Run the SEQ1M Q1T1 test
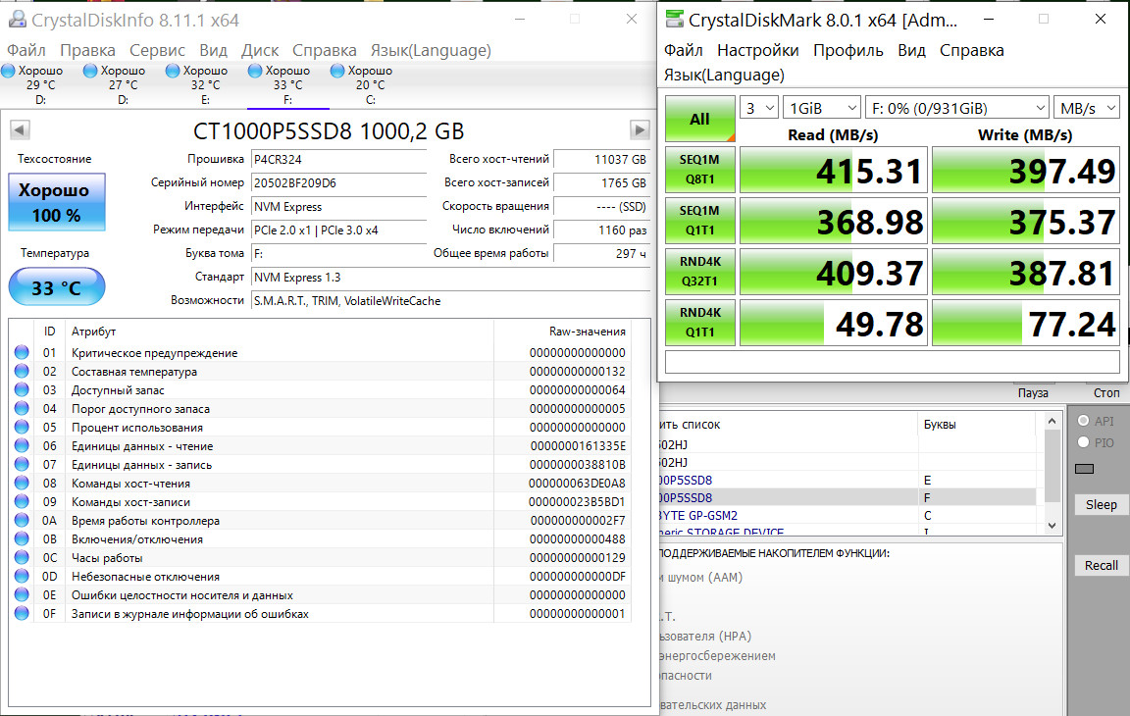This screenshot has height=716, width=1130. click(699, 221)
